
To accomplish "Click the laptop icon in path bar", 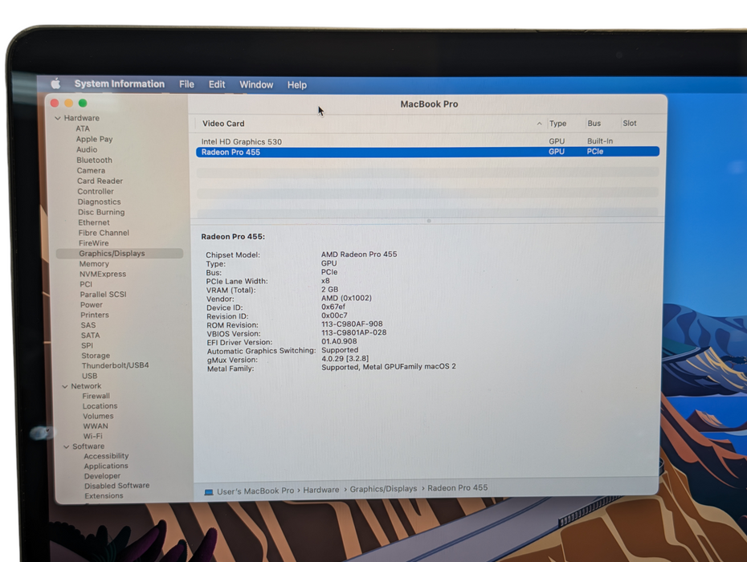I will point(209,492).
